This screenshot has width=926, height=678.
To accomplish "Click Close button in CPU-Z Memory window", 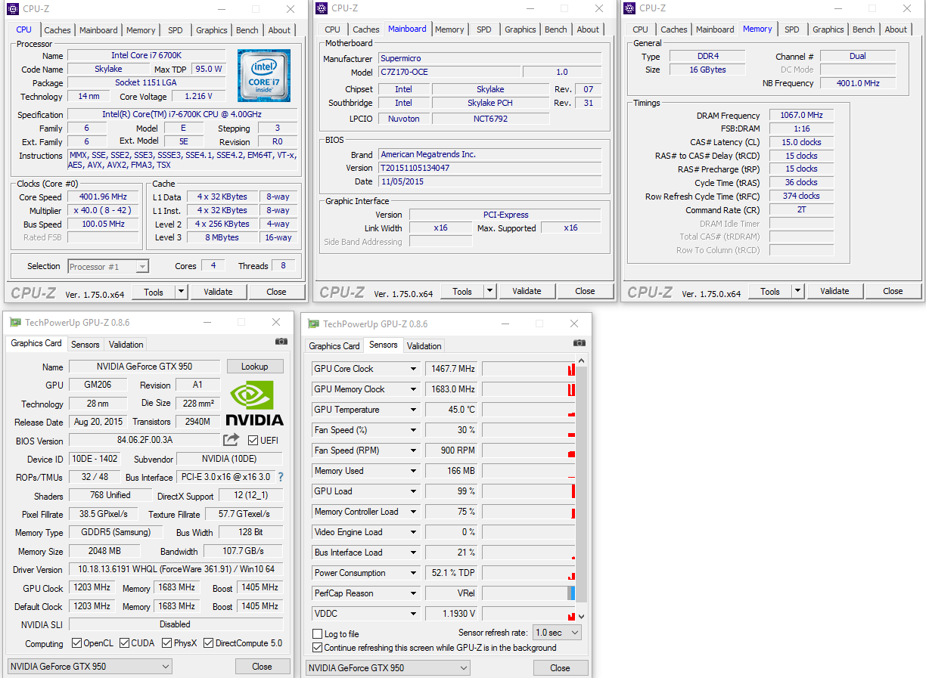I will point(893,291).
